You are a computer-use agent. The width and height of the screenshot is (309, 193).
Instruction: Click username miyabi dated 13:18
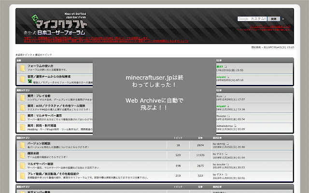tap(221, 106)
